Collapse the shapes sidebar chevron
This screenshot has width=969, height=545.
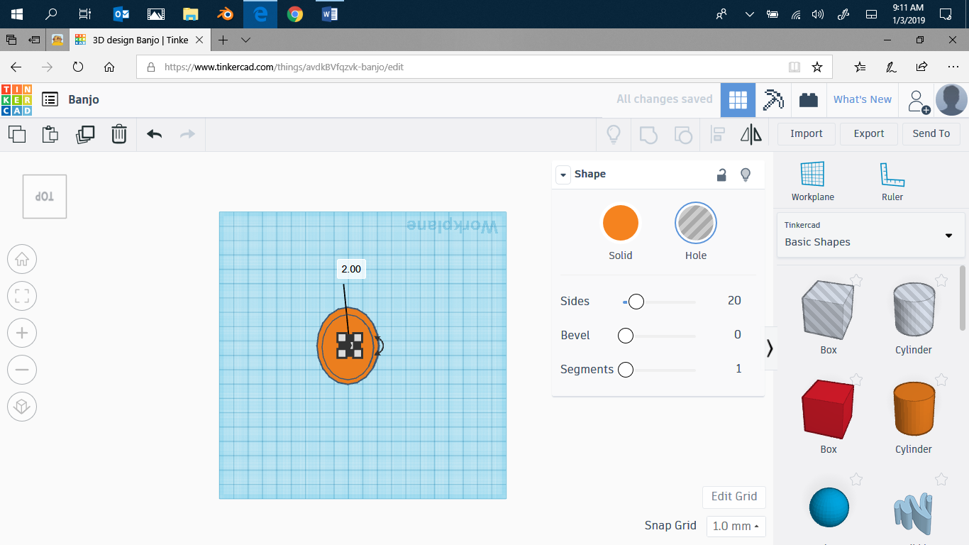[770, 348]
